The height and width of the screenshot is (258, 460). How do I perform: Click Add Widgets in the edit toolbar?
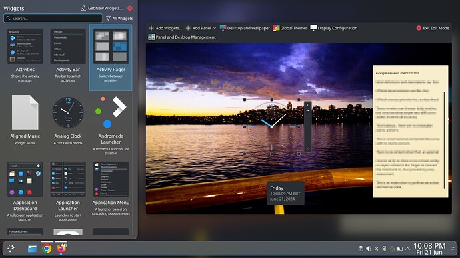point(165,28)
